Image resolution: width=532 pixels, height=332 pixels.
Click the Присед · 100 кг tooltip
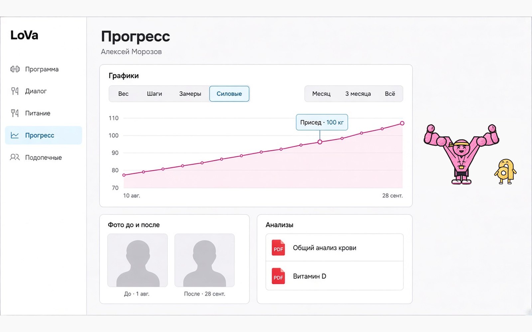click(322, 122)
